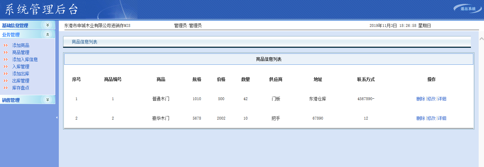Collapse the 业务管理 section chevron
This screenshot has width=484, height=167.
click(48, 34)
